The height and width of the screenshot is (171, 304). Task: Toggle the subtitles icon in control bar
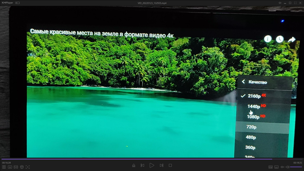coord(276,167)
